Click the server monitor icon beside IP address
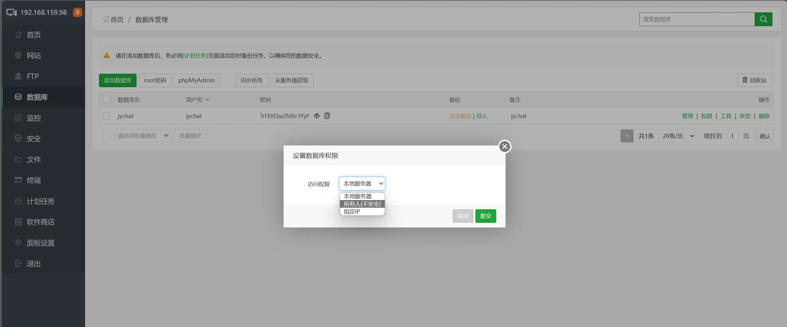This screenshot has width=787, height=327. point(11,13)
